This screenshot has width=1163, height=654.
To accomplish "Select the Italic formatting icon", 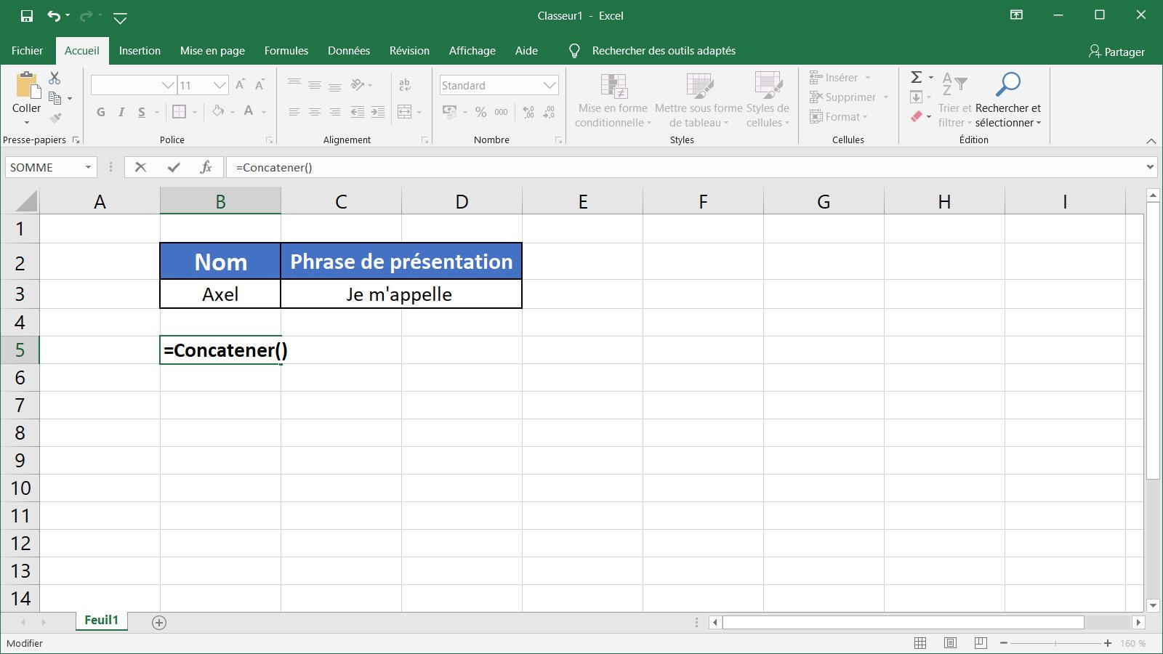I will pos(121,111).
